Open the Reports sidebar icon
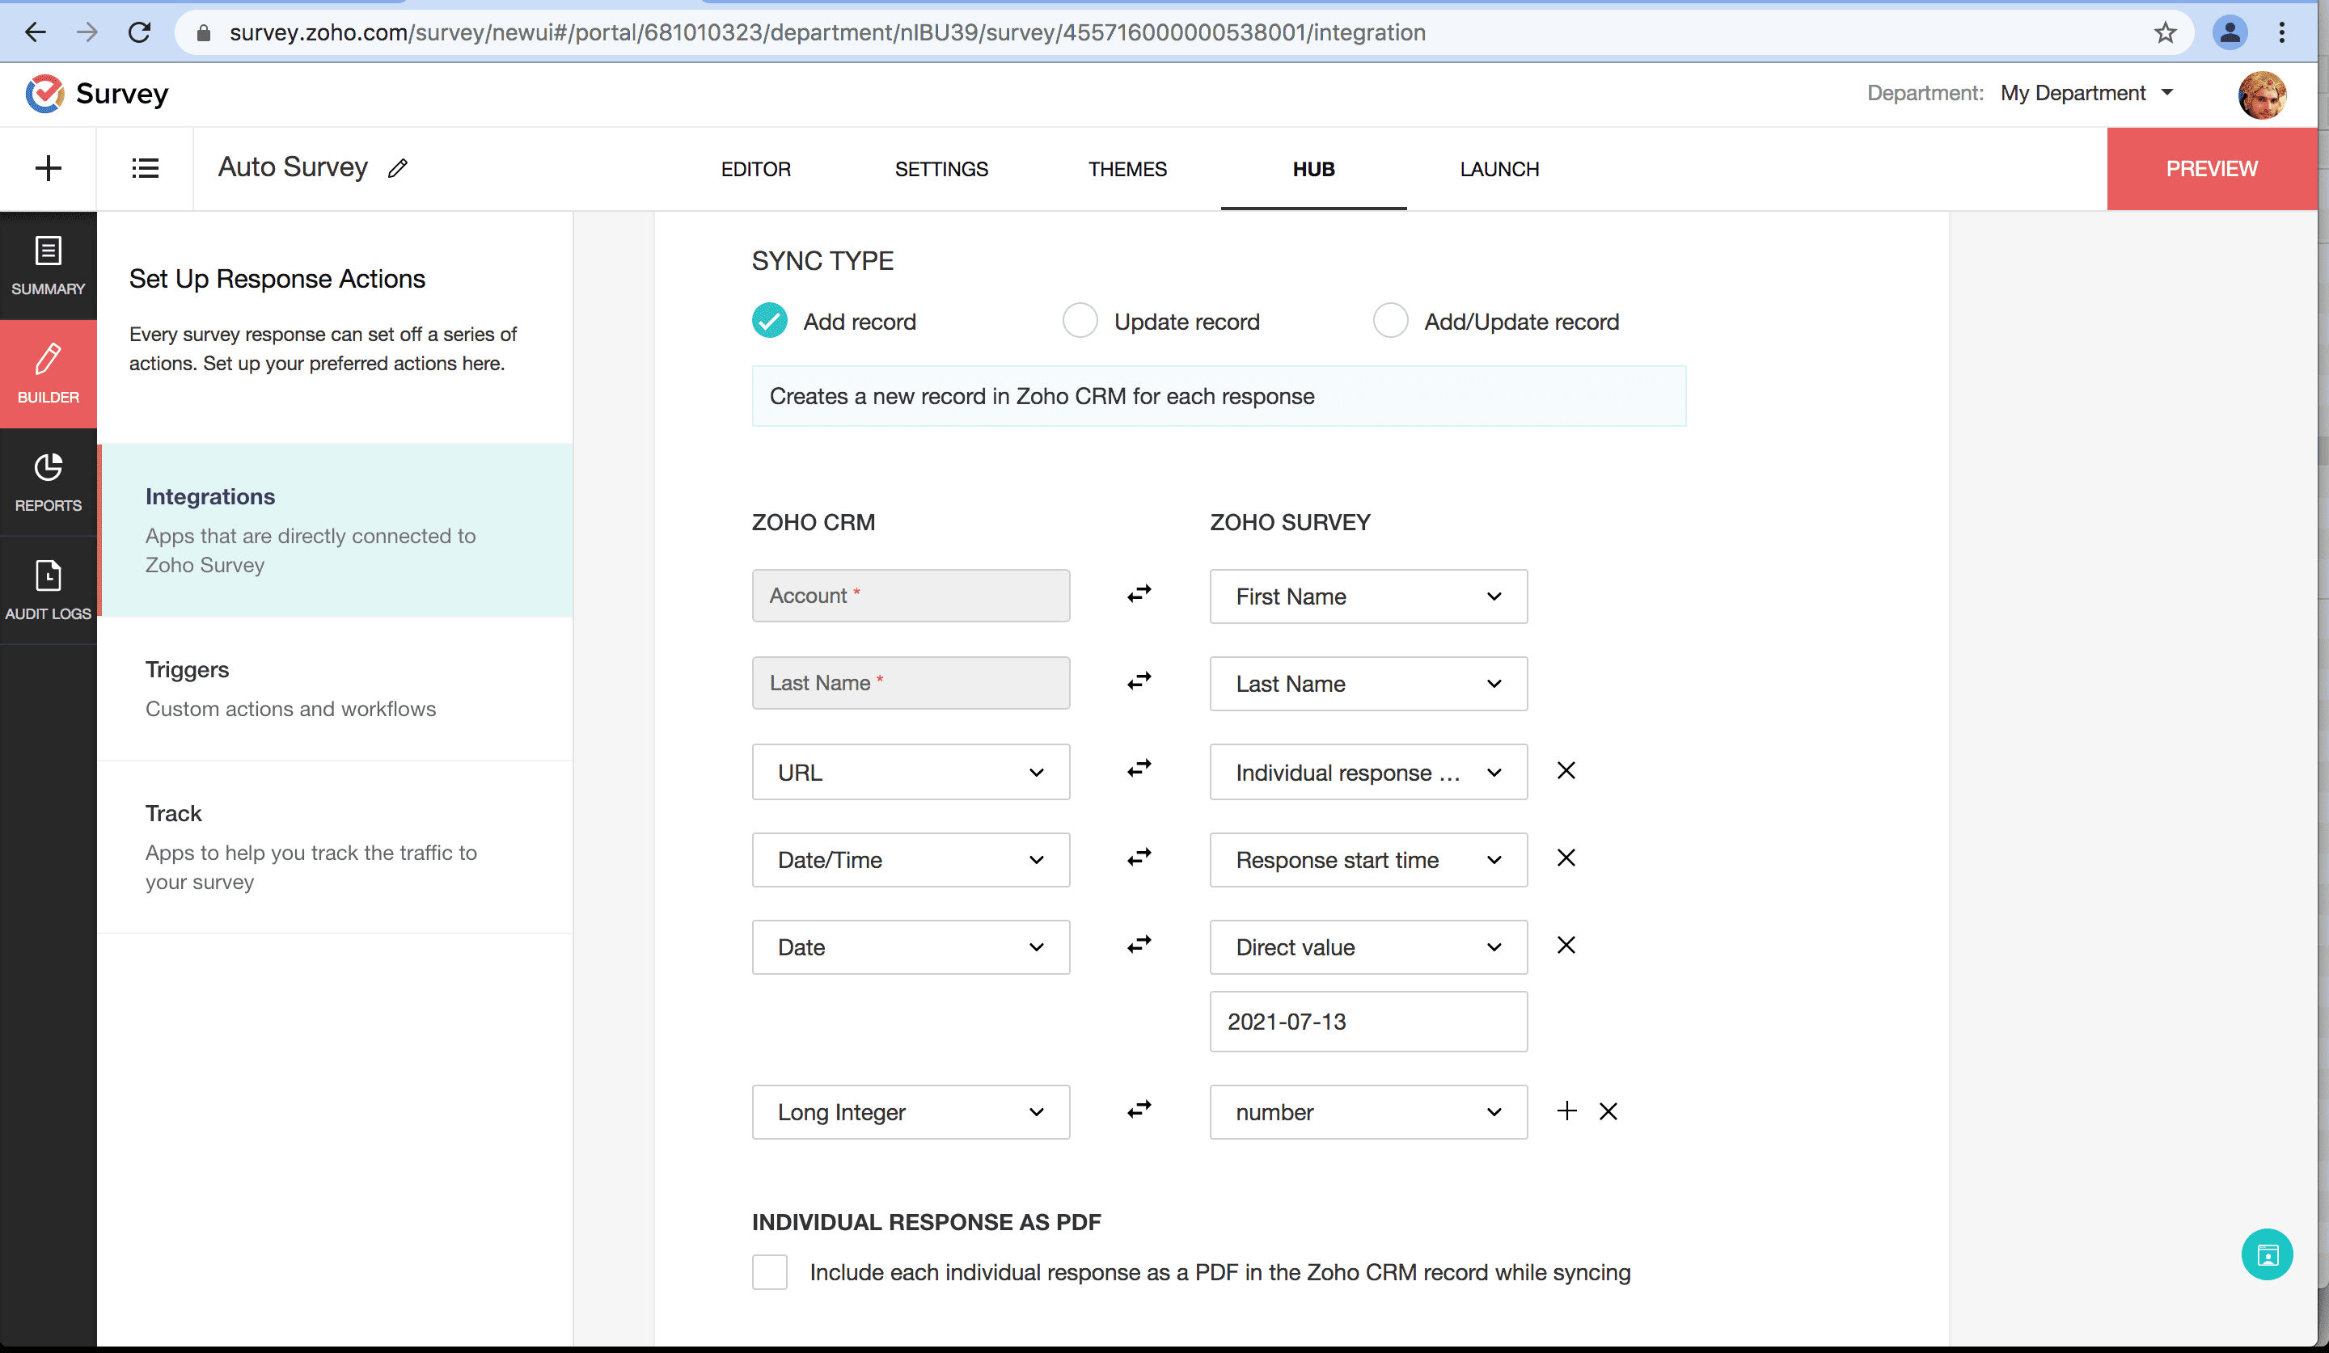This screenshot has width=2329, height=1353. (48, 482)
